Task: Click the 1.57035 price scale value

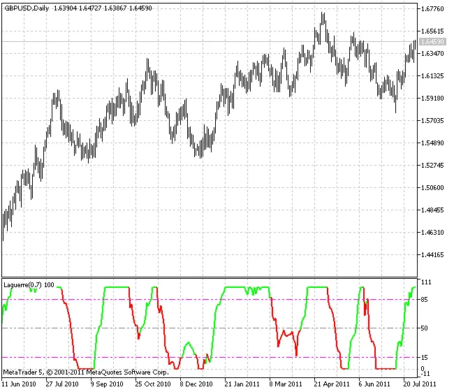Action: pos(432,120)
